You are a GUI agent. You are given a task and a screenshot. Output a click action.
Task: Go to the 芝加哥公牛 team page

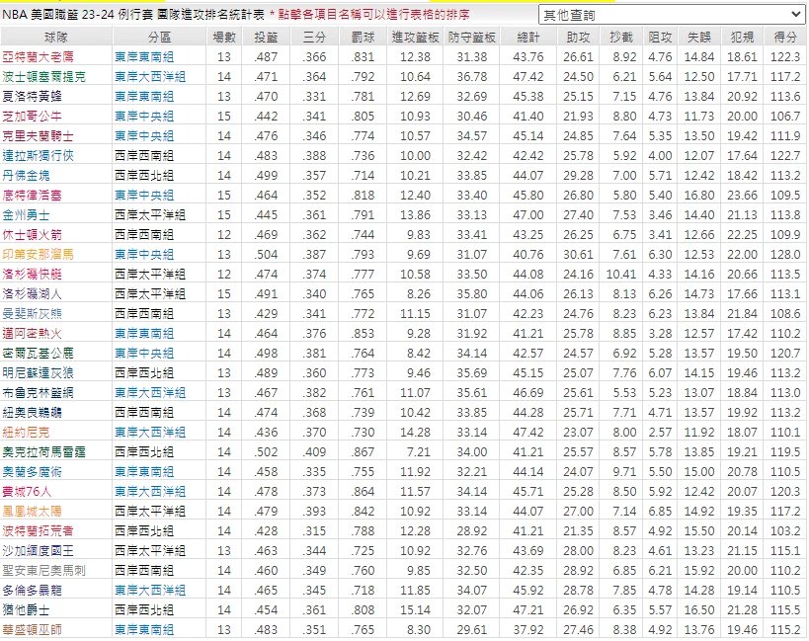pyautogui.click(x=32, y=116)
